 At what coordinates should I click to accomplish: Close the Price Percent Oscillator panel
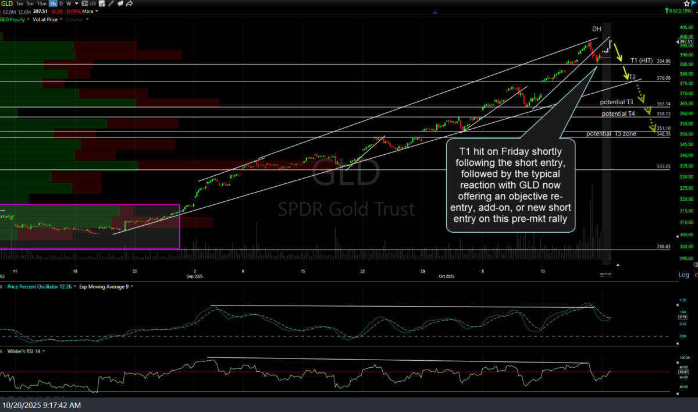tap(2, 286)
